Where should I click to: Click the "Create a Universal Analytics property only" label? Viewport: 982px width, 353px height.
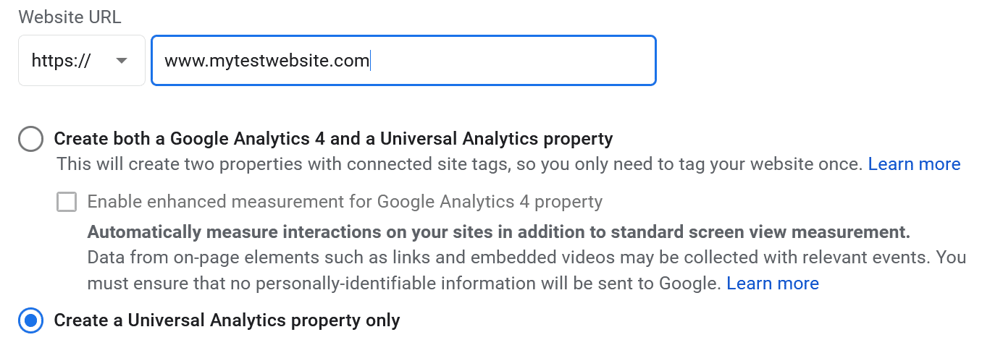pos(227,320)
